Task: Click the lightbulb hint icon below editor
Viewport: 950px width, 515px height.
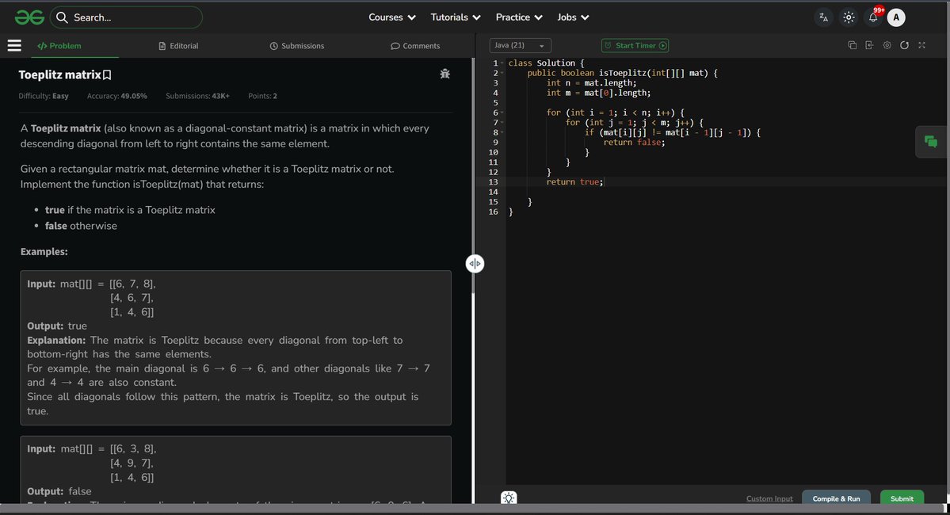Action: pos(509,498)
